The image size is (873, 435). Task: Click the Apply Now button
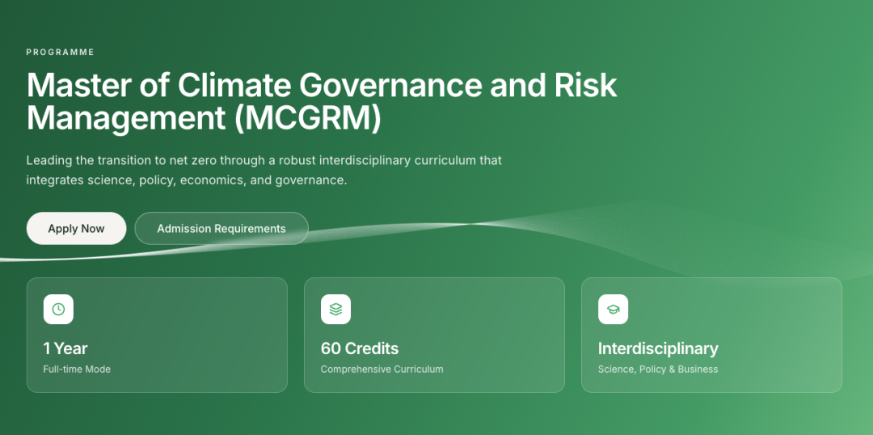coord(76,228)
